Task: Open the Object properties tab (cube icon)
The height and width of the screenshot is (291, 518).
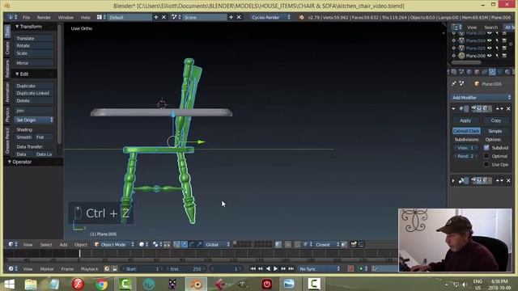Action: pyautogui.click(x=477, y=72)
